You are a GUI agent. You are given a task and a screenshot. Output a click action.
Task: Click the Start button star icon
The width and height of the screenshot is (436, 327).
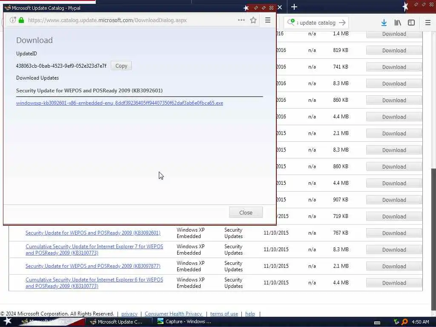pyautogui.click(x=8, y=321)
